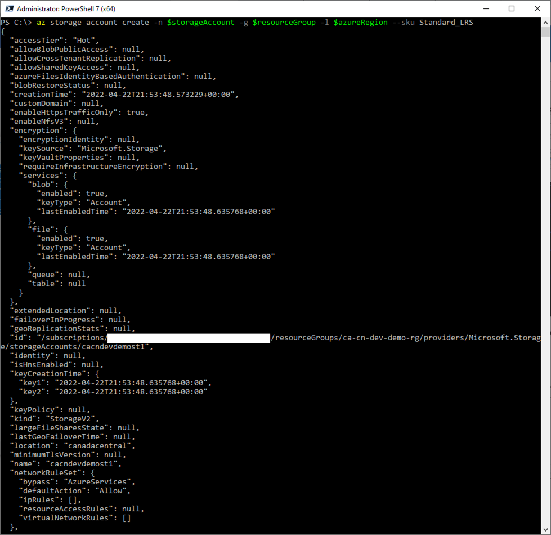Image resolution: width=551 pixels, height=535 pixels.
Task: Click the scrollbar up arrow
Action: tap(545, 22)
